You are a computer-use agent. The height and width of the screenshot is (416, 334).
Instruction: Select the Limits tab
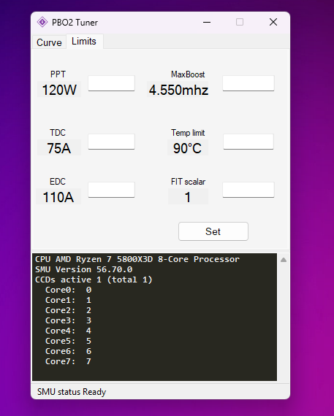(84, 42)
